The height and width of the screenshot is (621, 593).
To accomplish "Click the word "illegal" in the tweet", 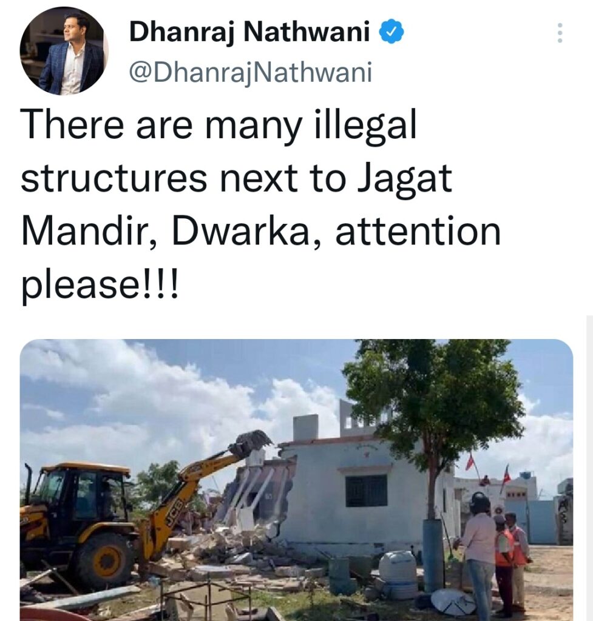I will click(x=365, y=126).
